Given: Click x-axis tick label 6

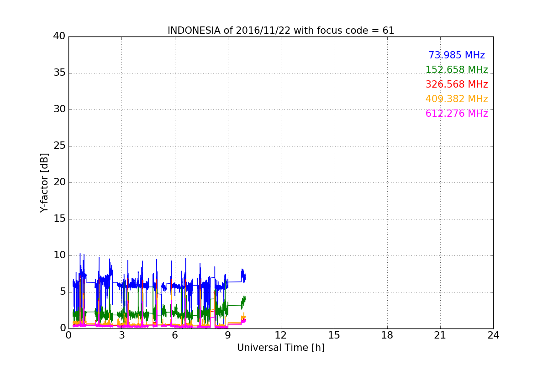Looking at the screenshot, I should pos(174,335).
